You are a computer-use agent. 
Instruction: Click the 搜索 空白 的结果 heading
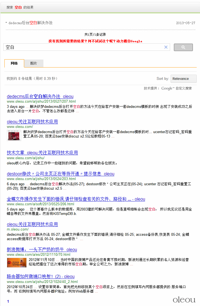coord(20,7)
